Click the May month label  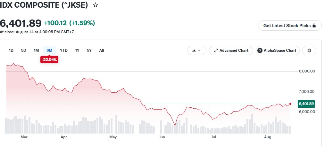point(113,137)
